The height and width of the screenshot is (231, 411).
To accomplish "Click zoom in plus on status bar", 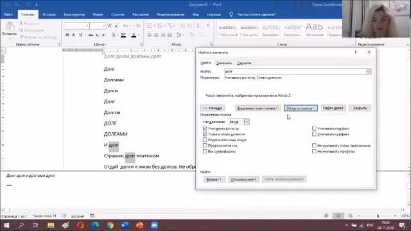I will pyautogui.click(x=395, y=216).
